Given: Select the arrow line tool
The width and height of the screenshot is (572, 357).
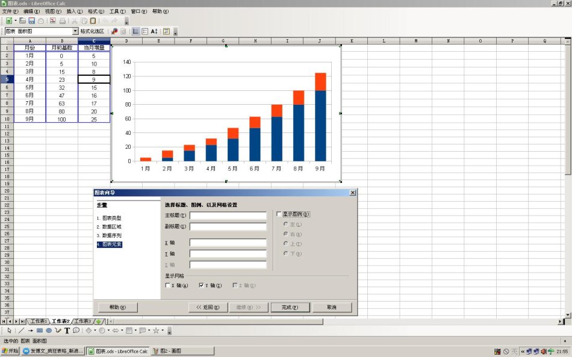Looking at the screenshot, I should coord(30,331).
